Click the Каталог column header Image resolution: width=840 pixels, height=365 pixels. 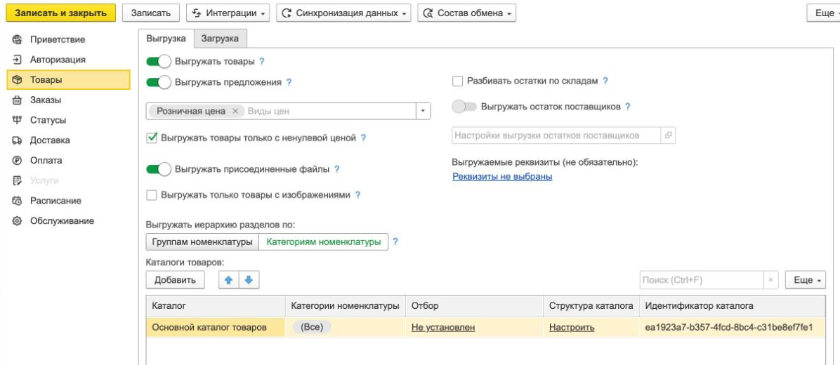point(216,306)
